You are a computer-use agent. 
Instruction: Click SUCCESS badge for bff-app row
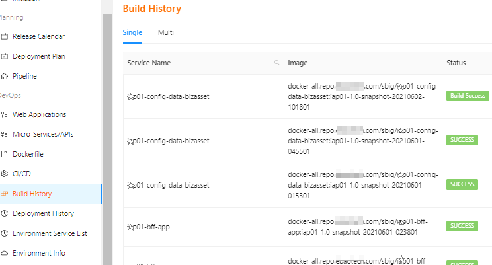click(463, 226)
